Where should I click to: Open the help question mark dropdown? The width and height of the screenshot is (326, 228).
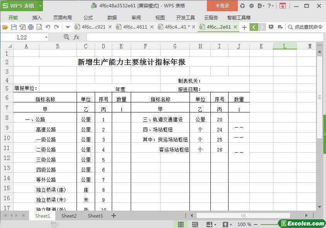(x=270, y=6)
